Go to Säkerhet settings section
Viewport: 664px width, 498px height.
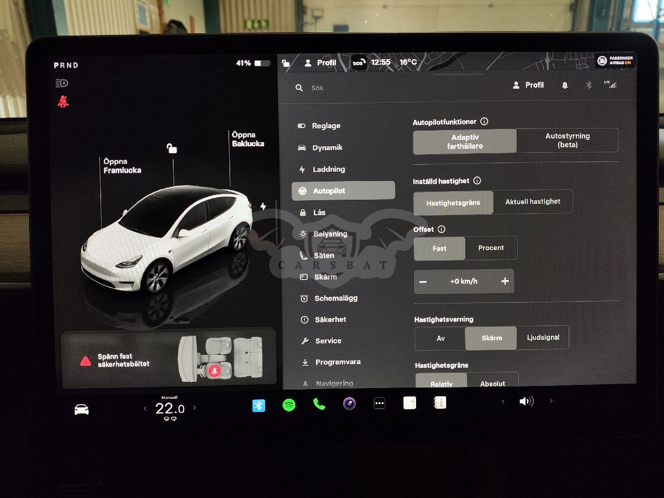[x=330, y=320]
